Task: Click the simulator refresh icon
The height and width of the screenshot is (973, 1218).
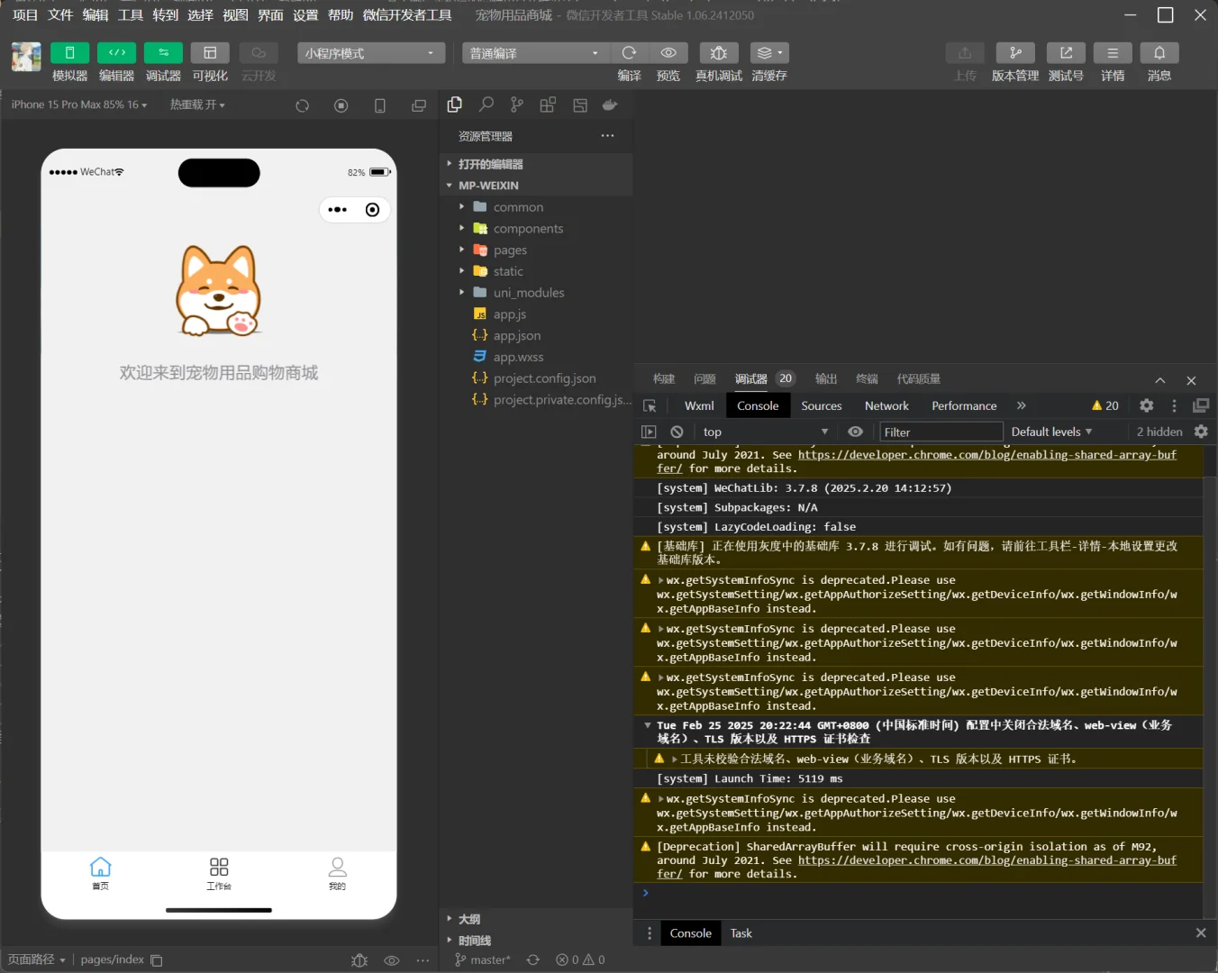Action: 303,105
